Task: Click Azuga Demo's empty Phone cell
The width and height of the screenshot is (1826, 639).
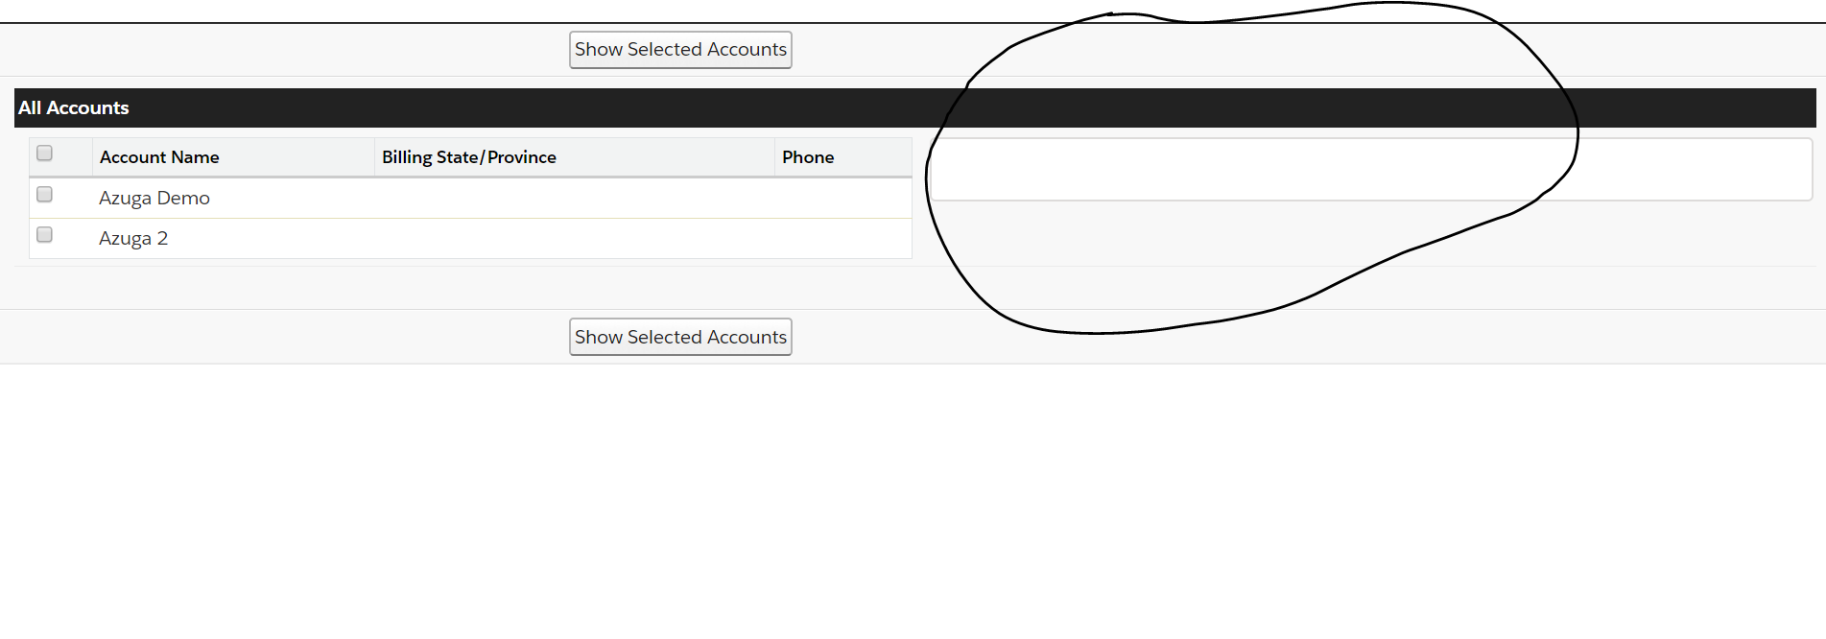Action: click(x=842, y=199)
